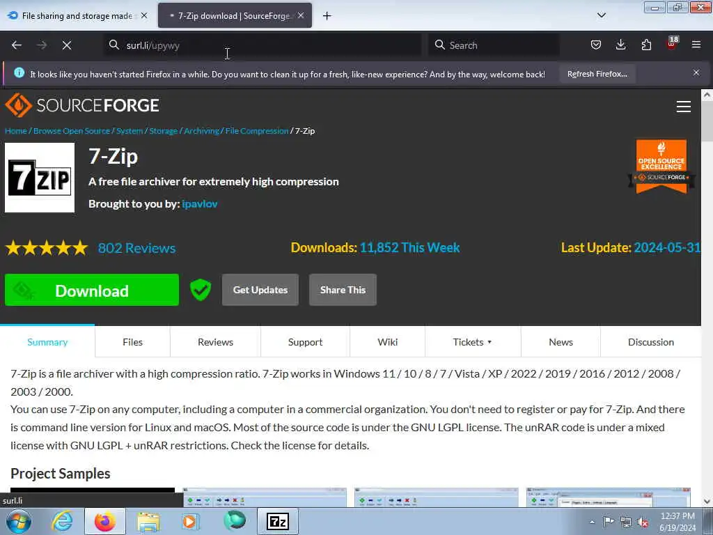Click the 11,852 This Week downloads link
The width and height of the screenshot is (713, 535).
pos(409,247)
